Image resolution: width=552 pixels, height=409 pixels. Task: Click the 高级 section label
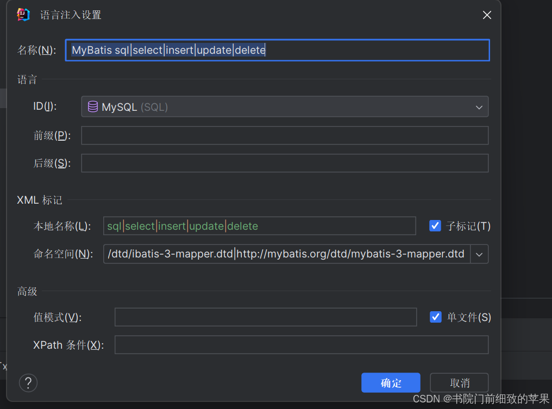(x=27, y=291)
